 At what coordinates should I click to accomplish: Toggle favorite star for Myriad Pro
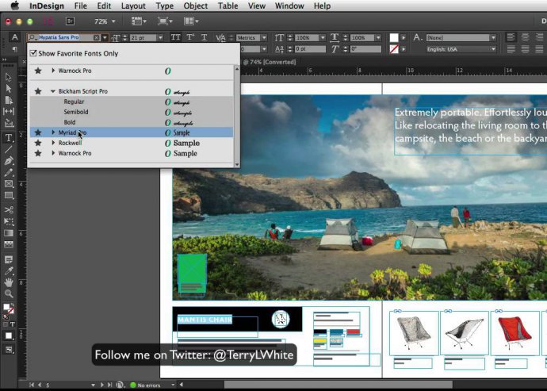pos(38,132)
